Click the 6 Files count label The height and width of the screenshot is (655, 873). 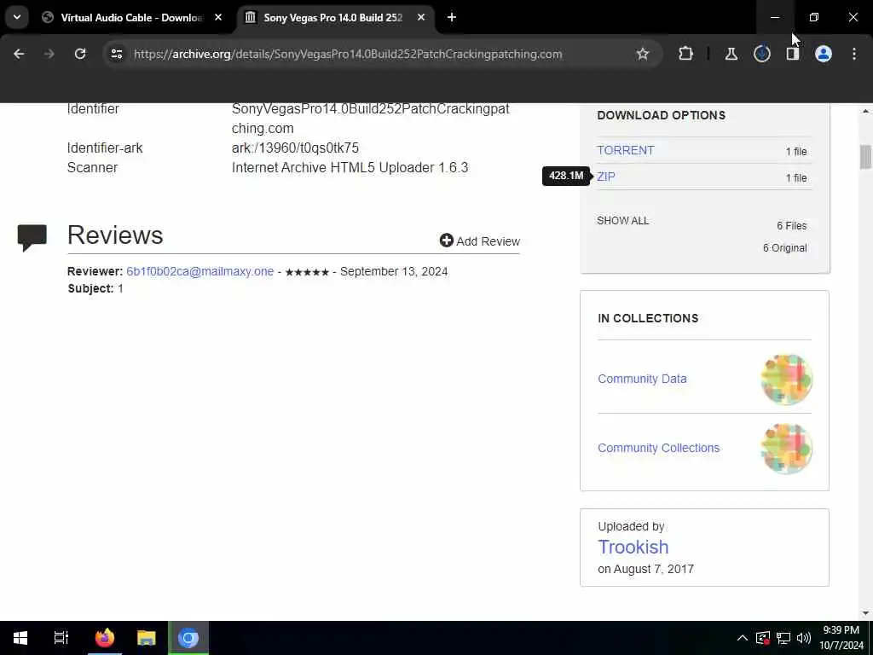[792, 225]
